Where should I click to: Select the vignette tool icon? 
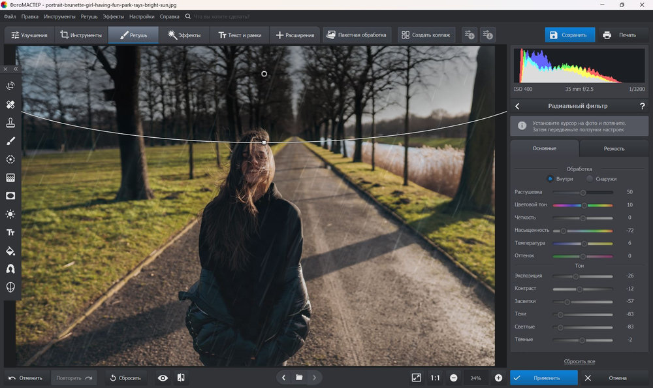(10, 196)
